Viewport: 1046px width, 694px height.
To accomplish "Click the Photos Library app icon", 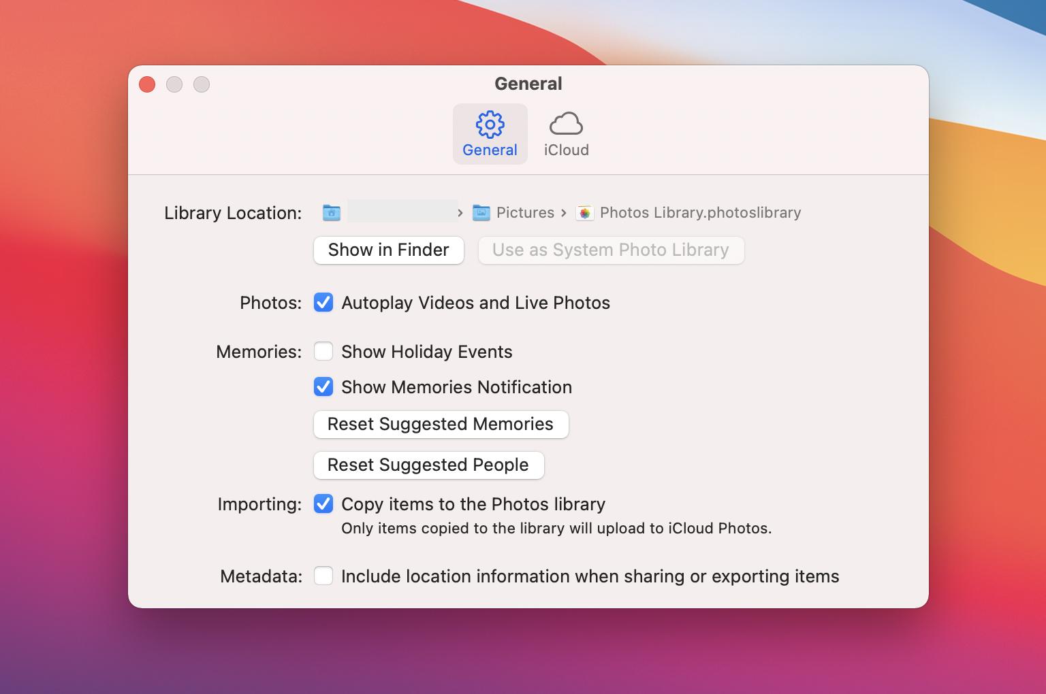I will pos(584,213).
